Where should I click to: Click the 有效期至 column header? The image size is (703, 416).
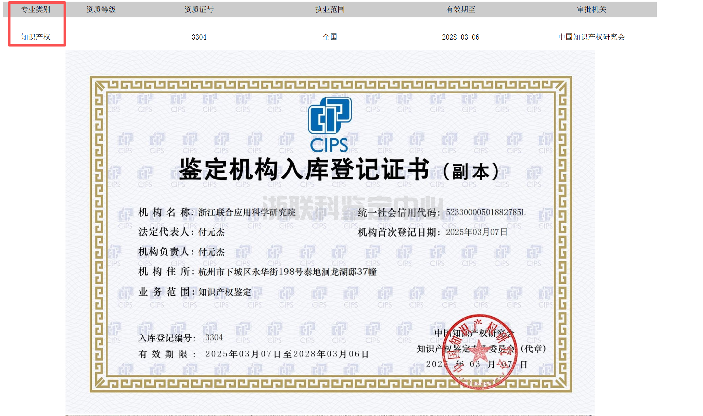pos(461,9)
